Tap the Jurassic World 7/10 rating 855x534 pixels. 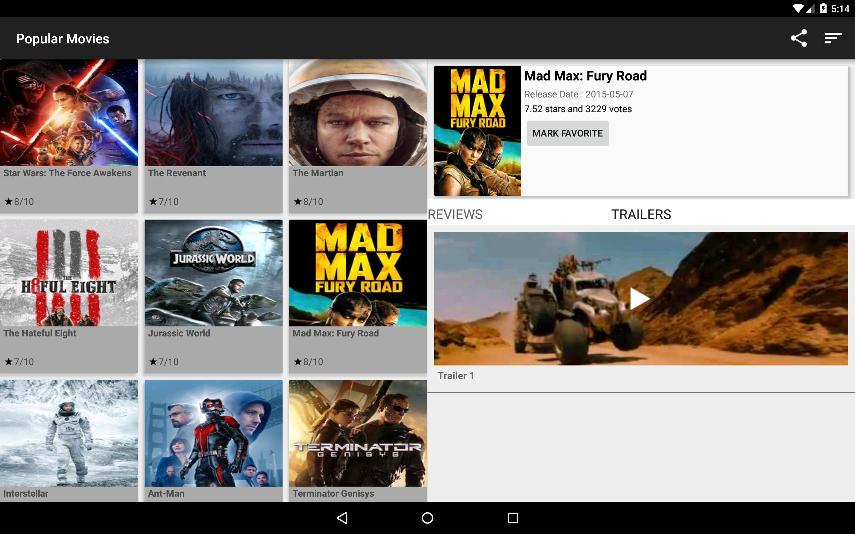tap(164, 362)
